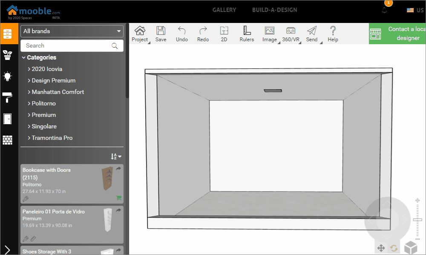Share the Shoes Storage With 3 item
The height and width of the screenshot is (255, 426).
point(118,250)
